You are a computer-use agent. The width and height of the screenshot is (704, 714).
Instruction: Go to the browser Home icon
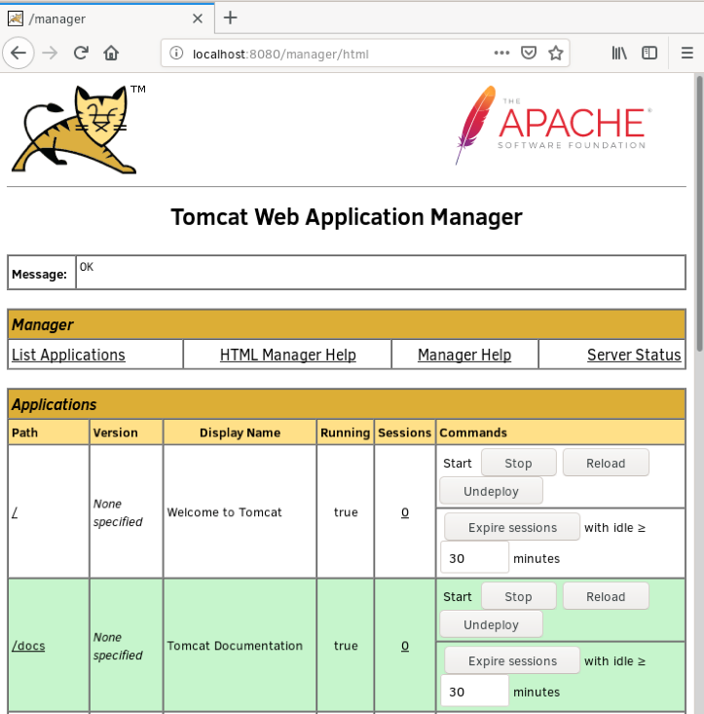point(112,53)
